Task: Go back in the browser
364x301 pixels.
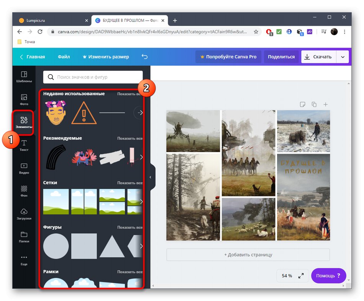Action: point(20,31)
